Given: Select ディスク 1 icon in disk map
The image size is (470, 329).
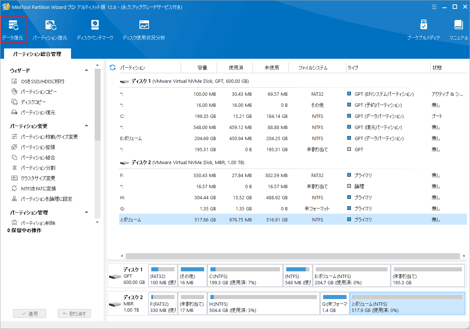Looking at the screenshot, I should pyautogui.click(x=115, y=277).
